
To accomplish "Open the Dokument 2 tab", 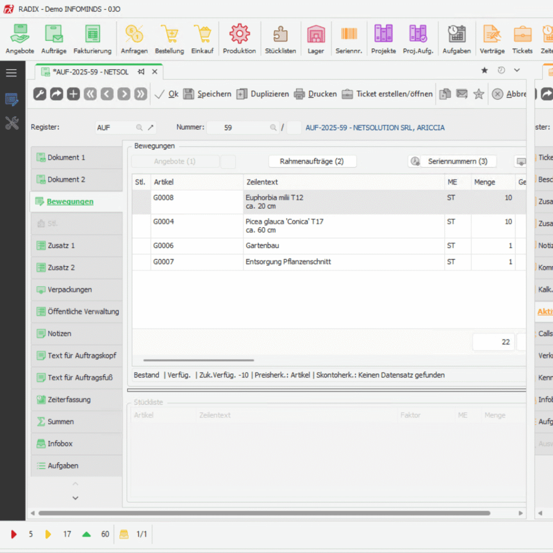I will (77, 179).
